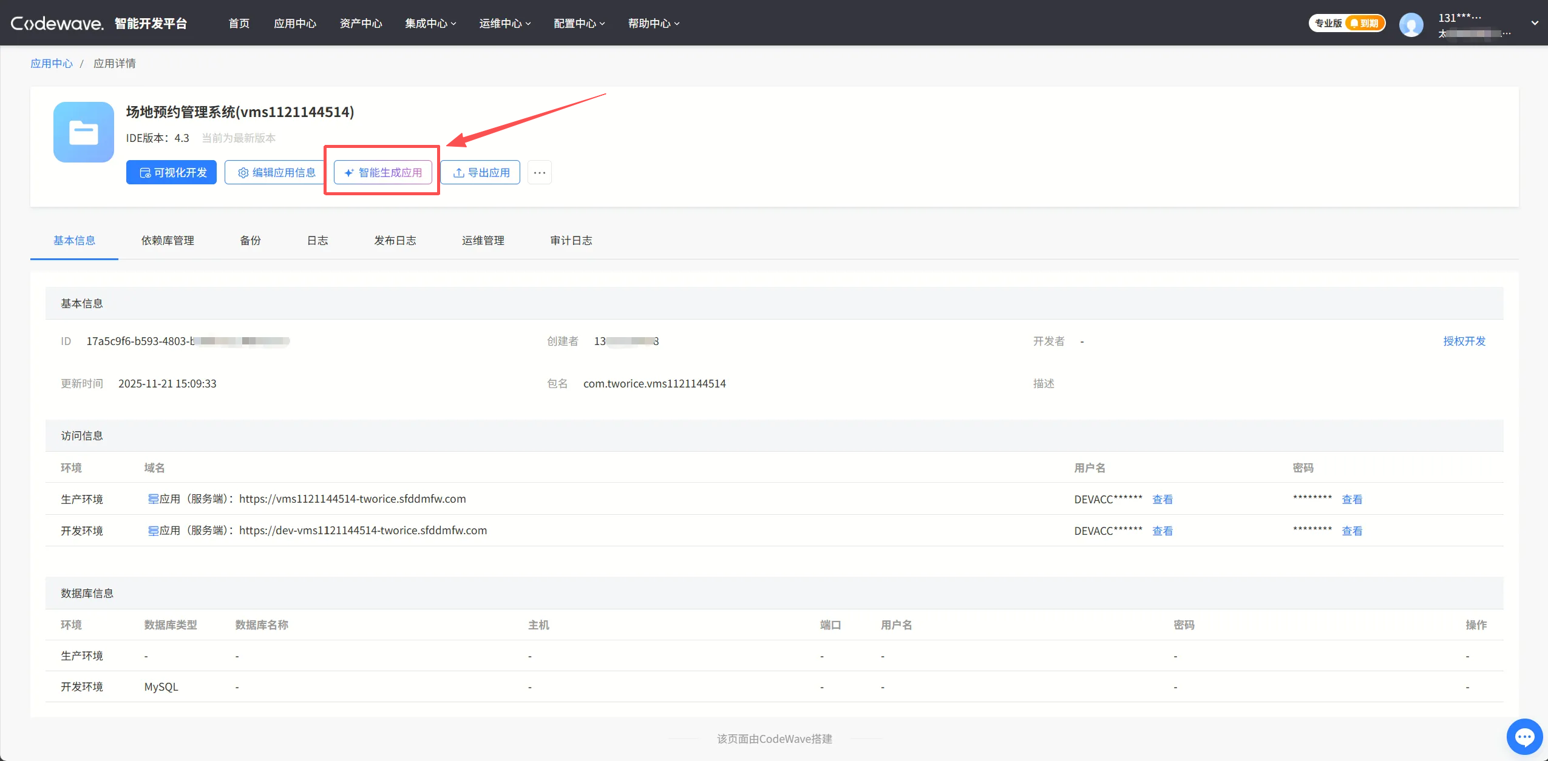Expand the 集成中心 dropdown menu
Viewport: 1548px width, 761px height.
click(x=430, y=24)
